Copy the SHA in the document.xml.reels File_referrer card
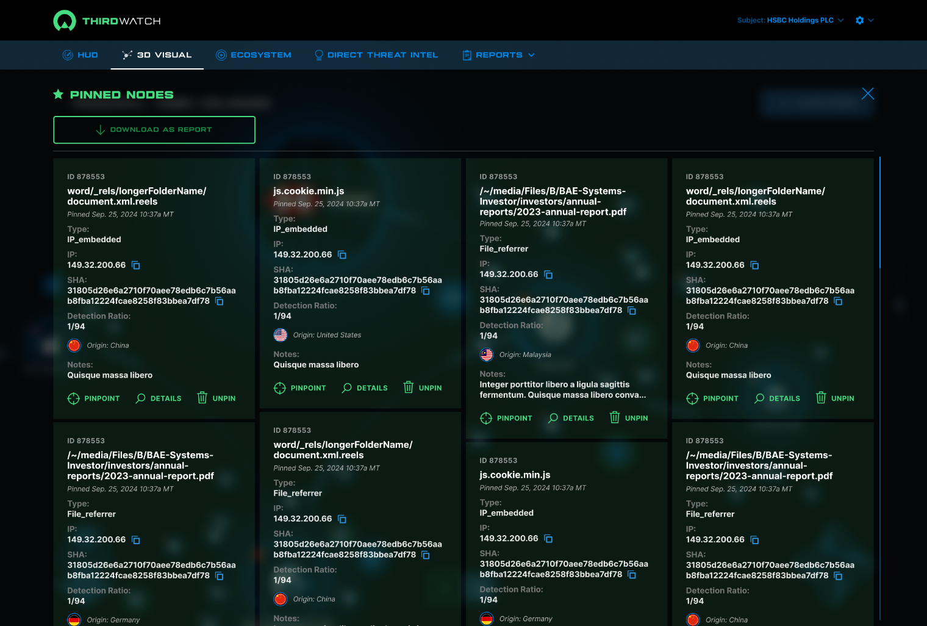927x626 pixels. [x=426, y=555]
